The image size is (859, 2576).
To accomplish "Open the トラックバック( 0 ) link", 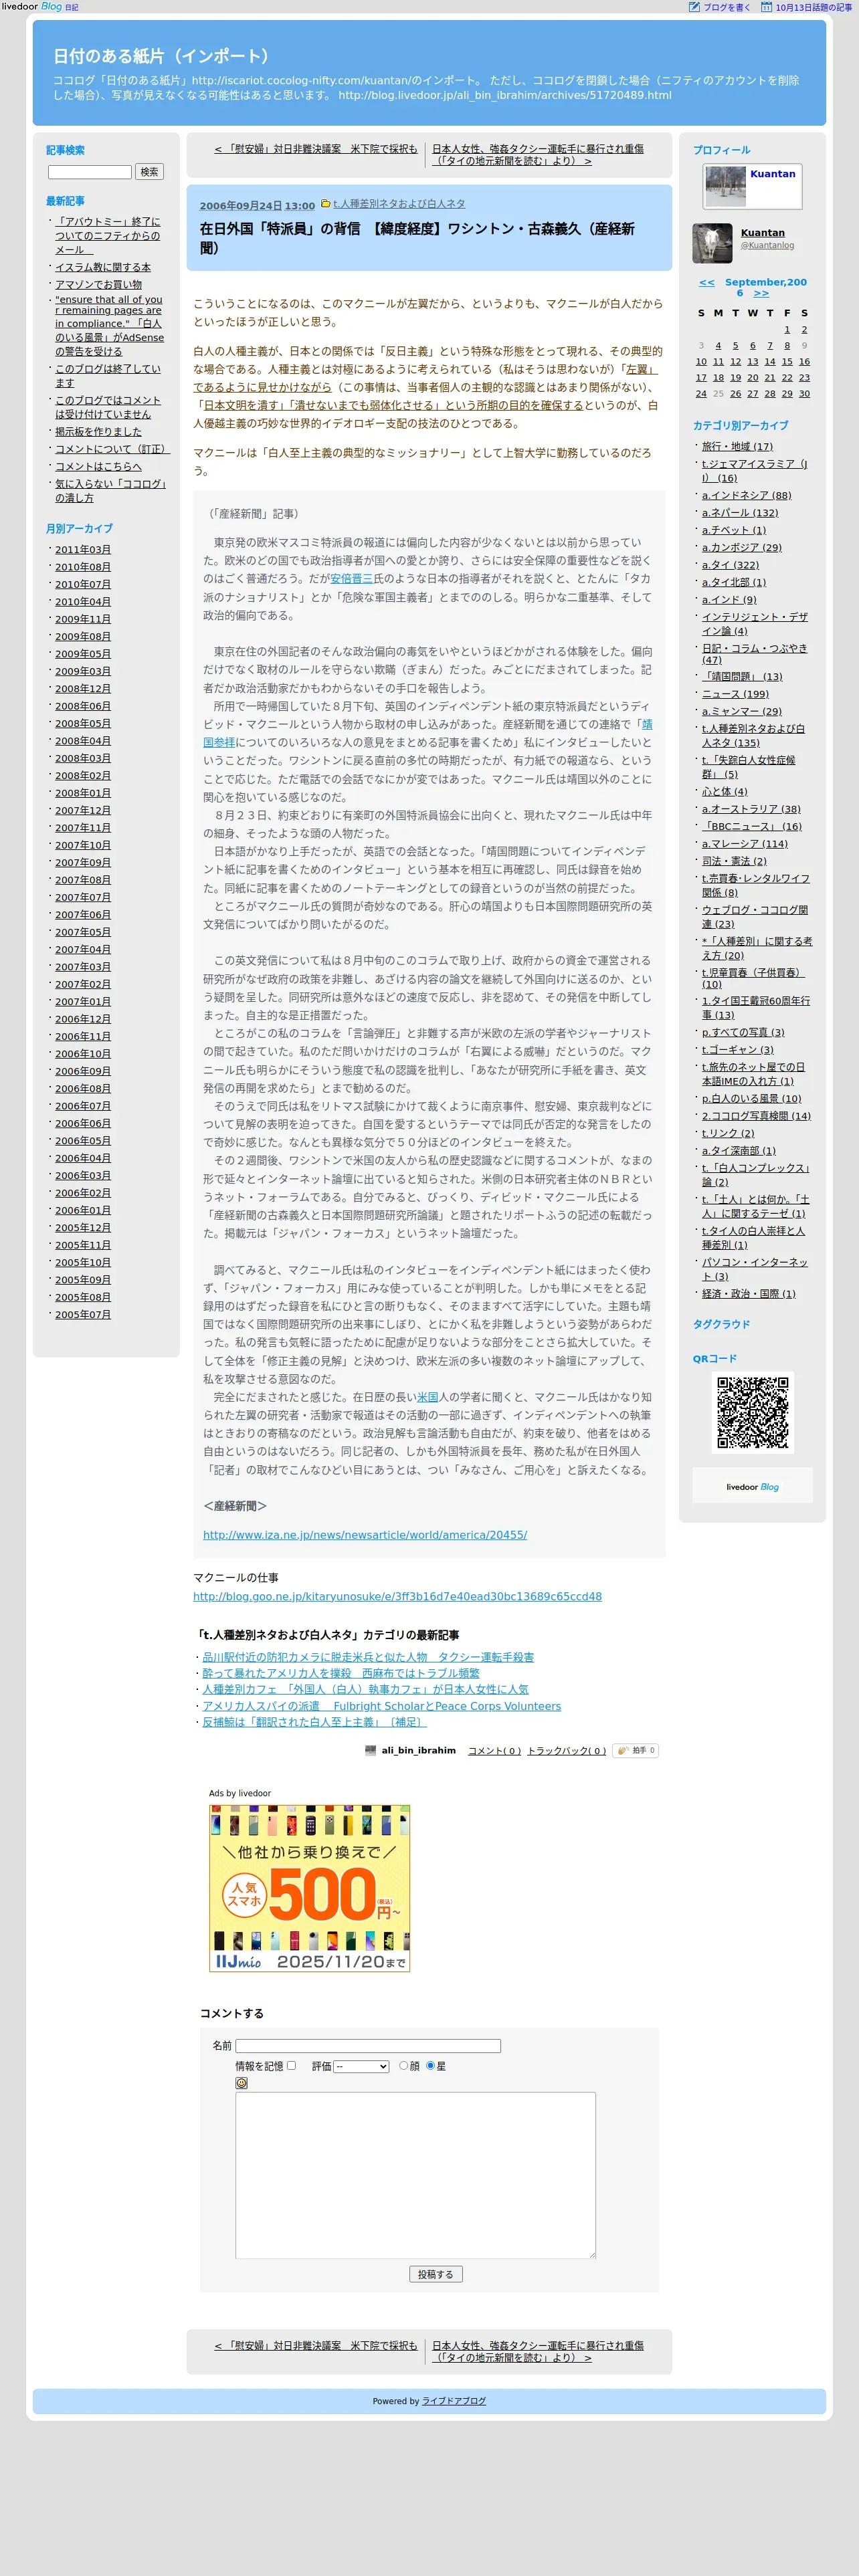I will coord(566,1750).
